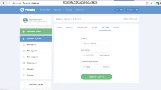Click plus icon on Пополнить баланс
Viewport: 161px width, 90px height.
point(23,31)
